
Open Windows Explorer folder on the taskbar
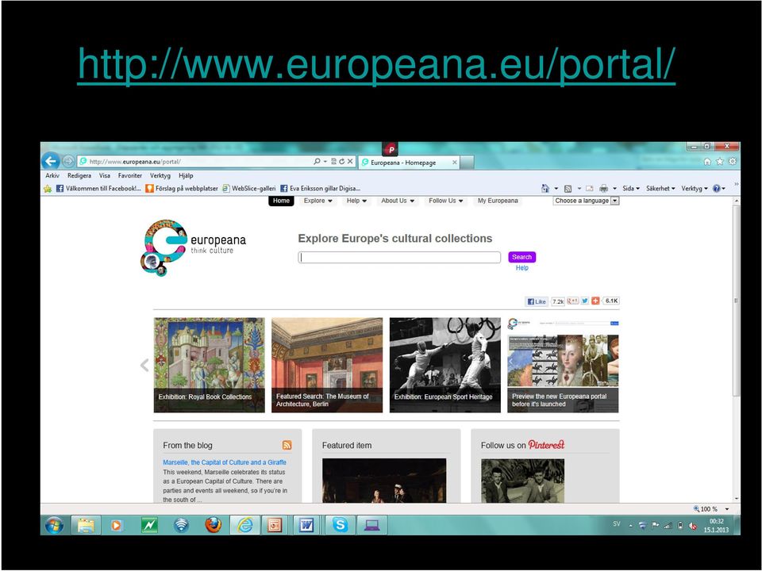coord(86,525)
